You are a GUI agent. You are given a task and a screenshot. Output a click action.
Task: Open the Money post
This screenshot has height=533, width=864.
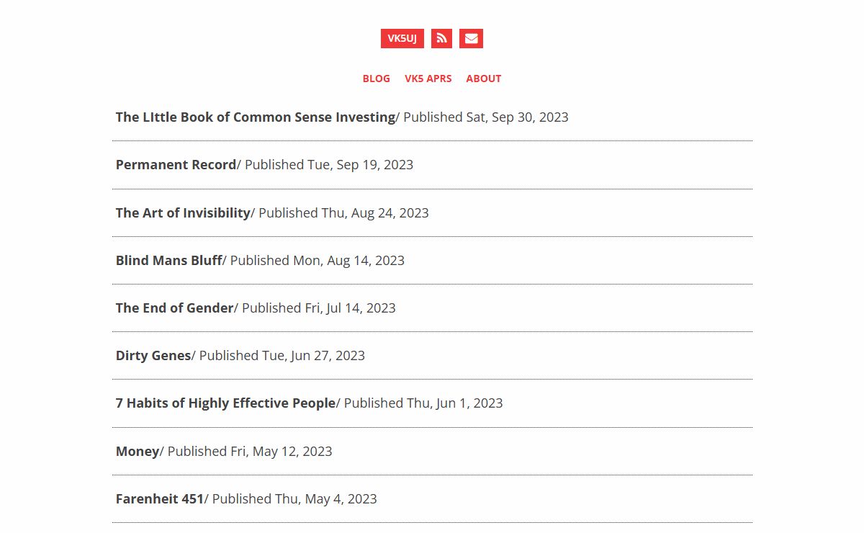pyautogui.click(x=138, y=451)
